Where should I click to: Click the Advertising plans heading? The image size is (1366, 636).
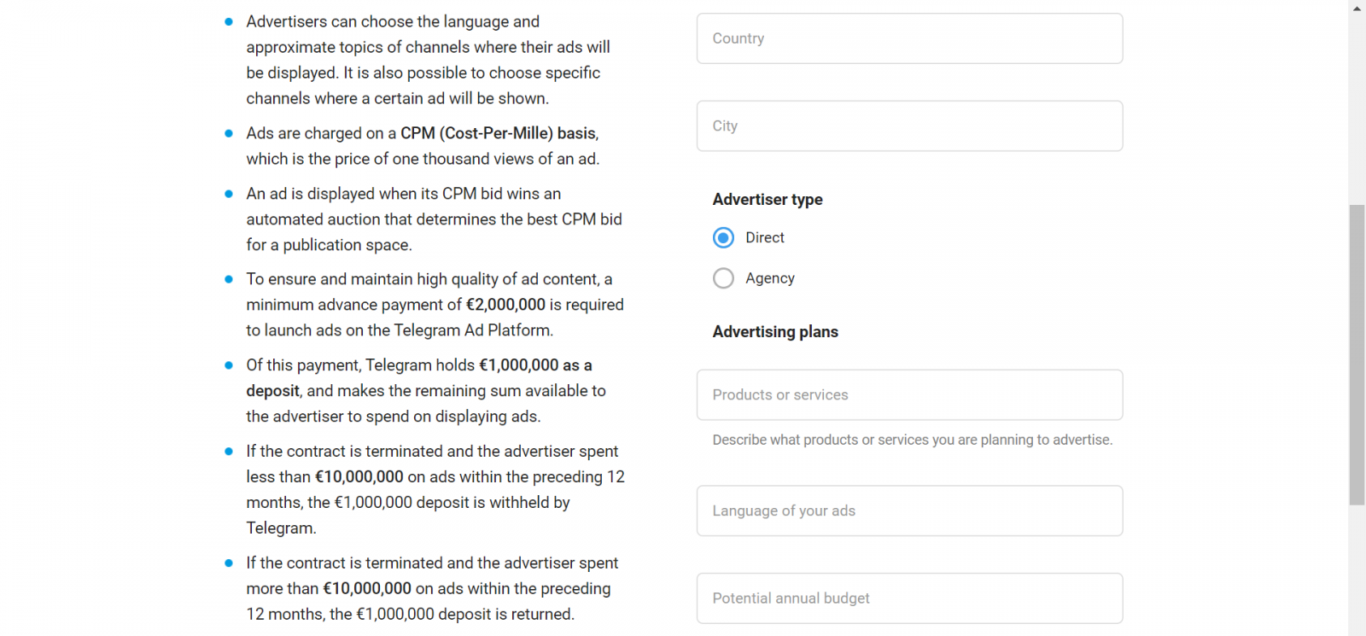(775, 332)
